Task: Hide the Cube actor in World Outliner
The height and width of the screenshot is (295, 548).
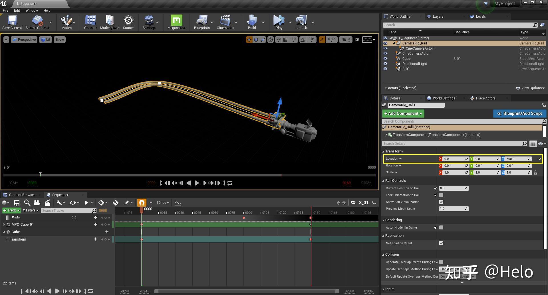Action: (x=385, y=58)
